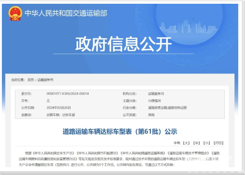Set font size to 【中】
The height and width of the screenshot is (175, 245).
[197, 143]
